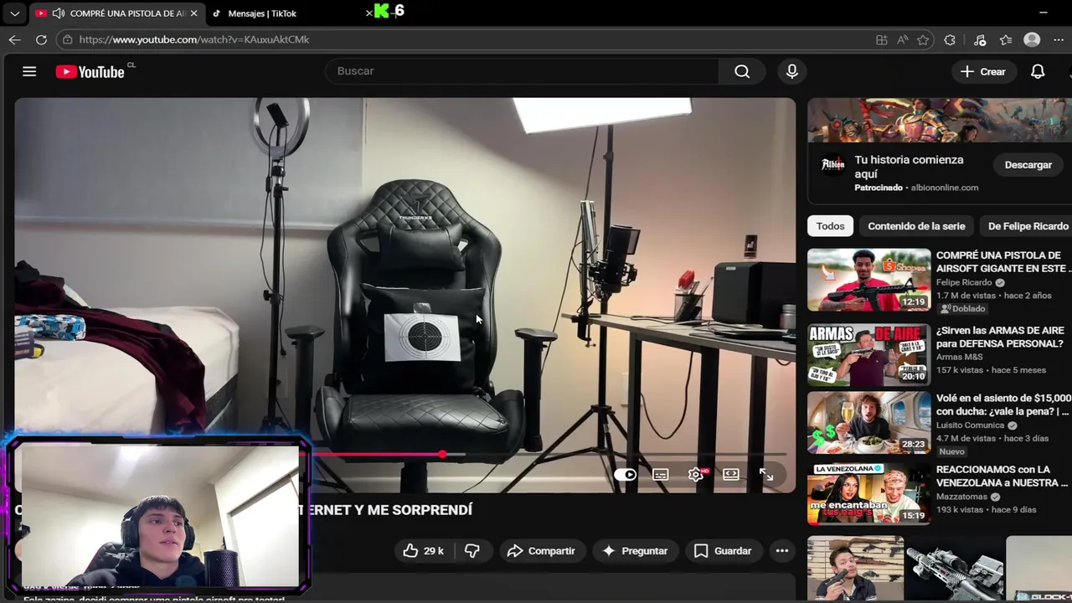1072x603 pixels.
Task: Select the De Felipe Ricardo chip
Action: click(x=1028, y=226)
